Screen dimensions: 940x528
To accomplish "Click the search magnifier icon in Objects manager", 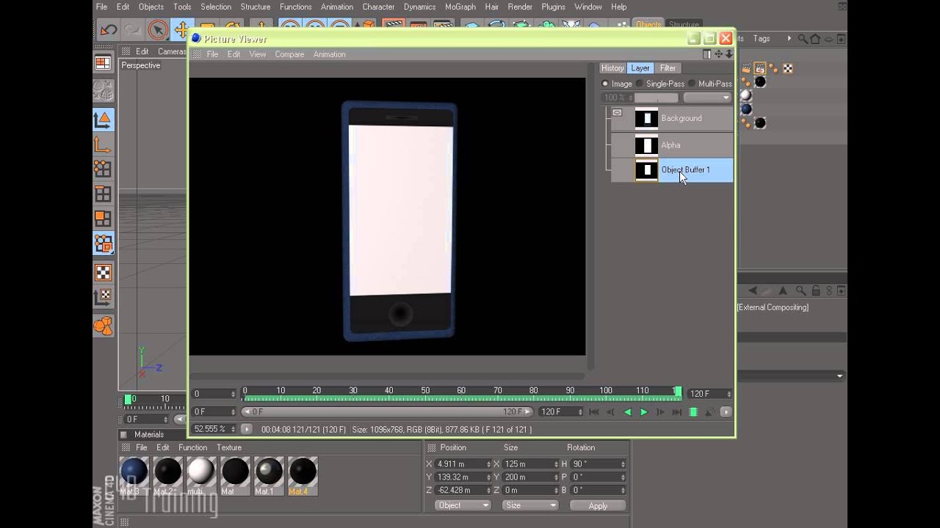I will [803, 39].
